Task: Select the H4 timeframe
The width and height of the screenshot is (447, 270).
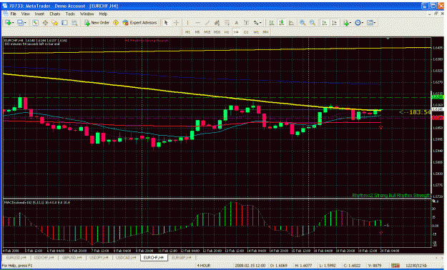Action: pyautogui.click(x=236, y=32)
